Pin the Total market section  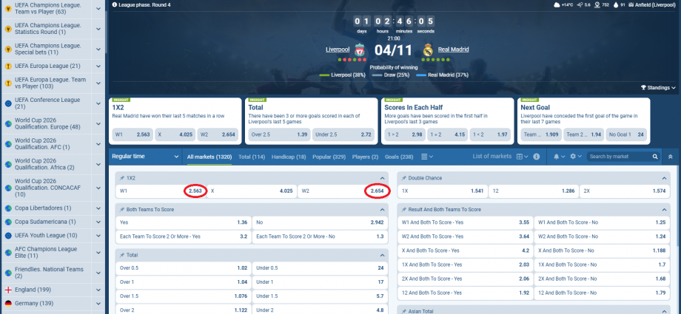(122, 254)
